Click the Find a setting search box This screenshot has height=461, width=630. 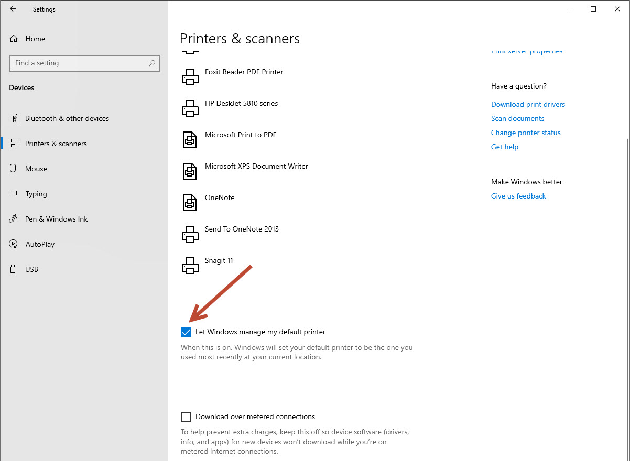(84, 63)
